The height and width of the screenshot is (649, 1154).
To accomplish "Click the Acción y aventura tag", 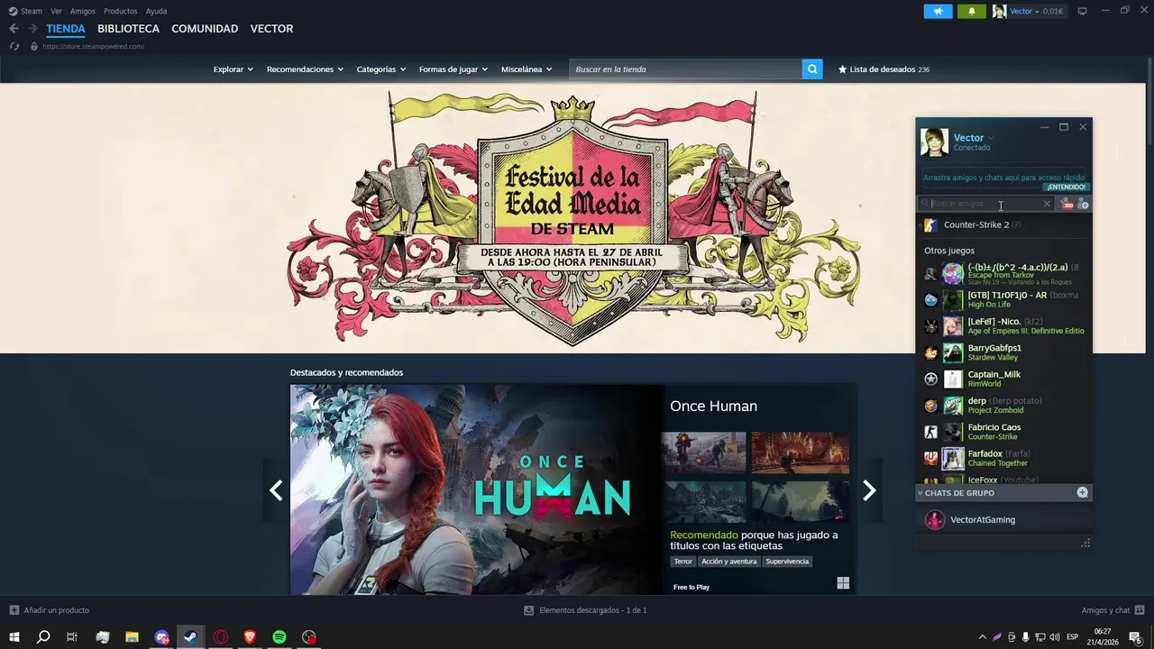I will 729,562.
